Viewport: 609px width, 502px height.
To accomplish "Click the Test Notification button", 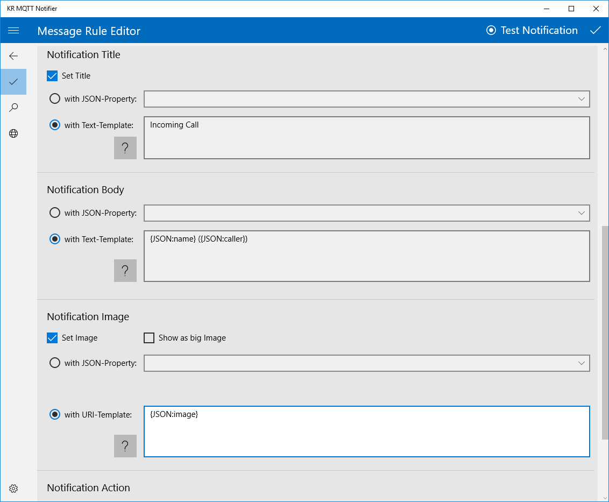I will pos(532,31).
